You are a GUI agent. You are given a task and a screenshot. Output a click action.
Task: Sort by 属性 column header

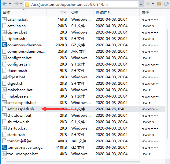152,12
